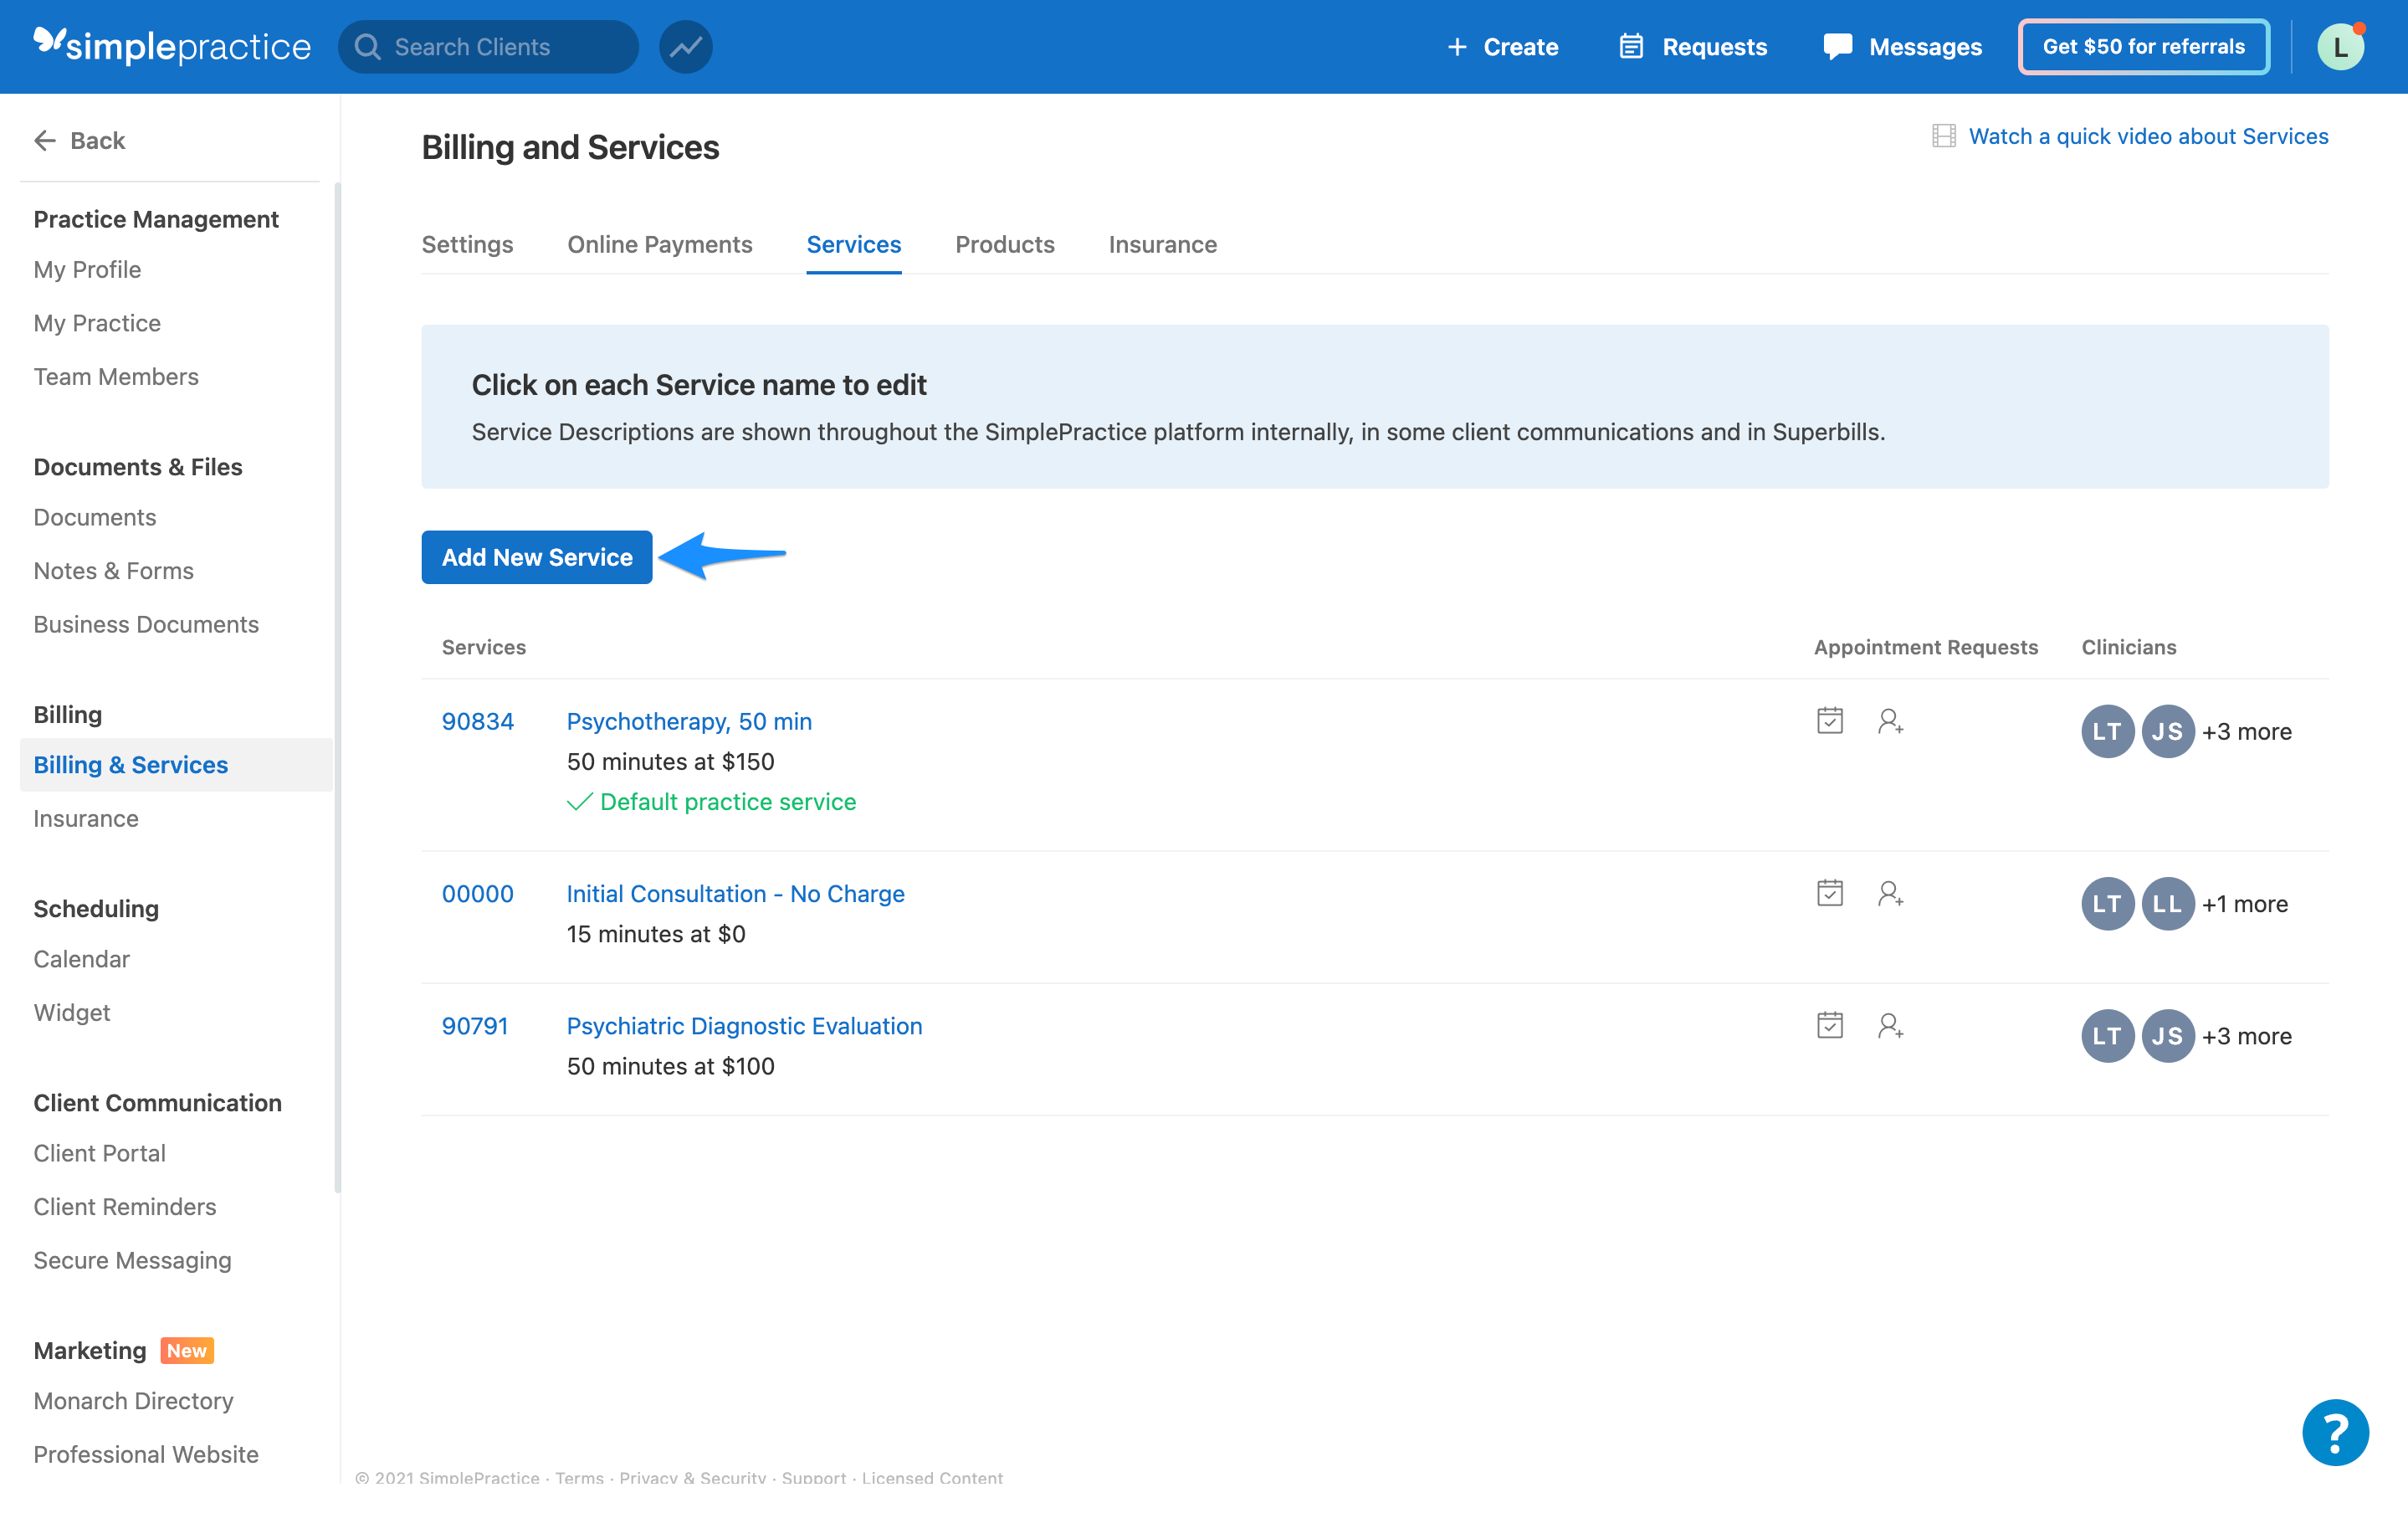Open the Create menu with the plus icon
The width and height of the screenshot is (2408, 1518).
1503,46
